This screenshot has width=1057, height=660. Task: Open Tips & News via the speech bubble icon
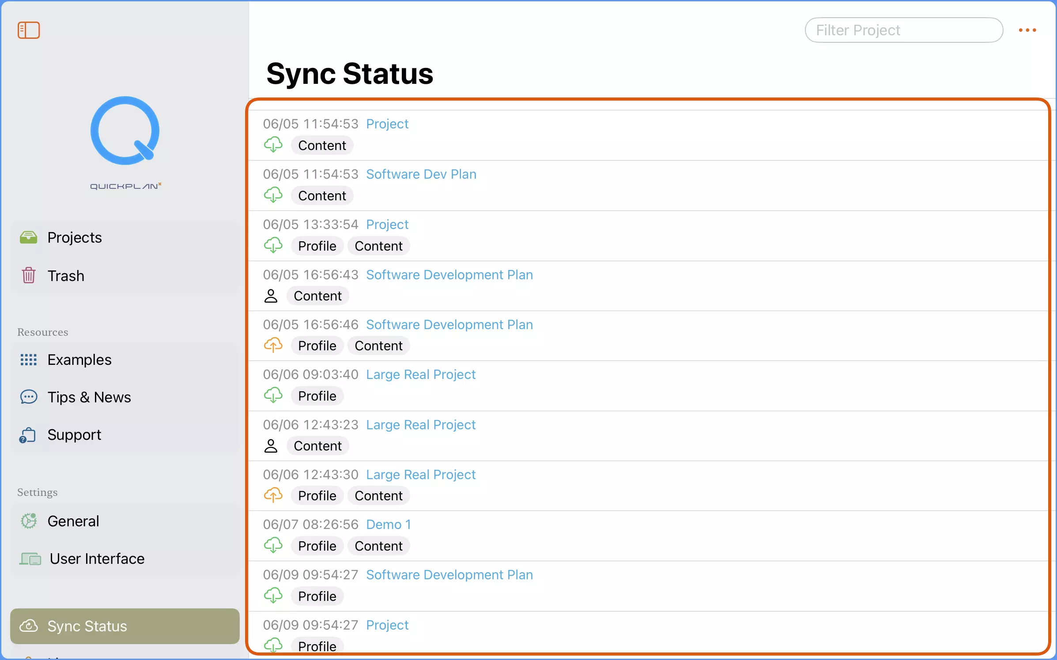pyautogui.click(x=28, y=397)
